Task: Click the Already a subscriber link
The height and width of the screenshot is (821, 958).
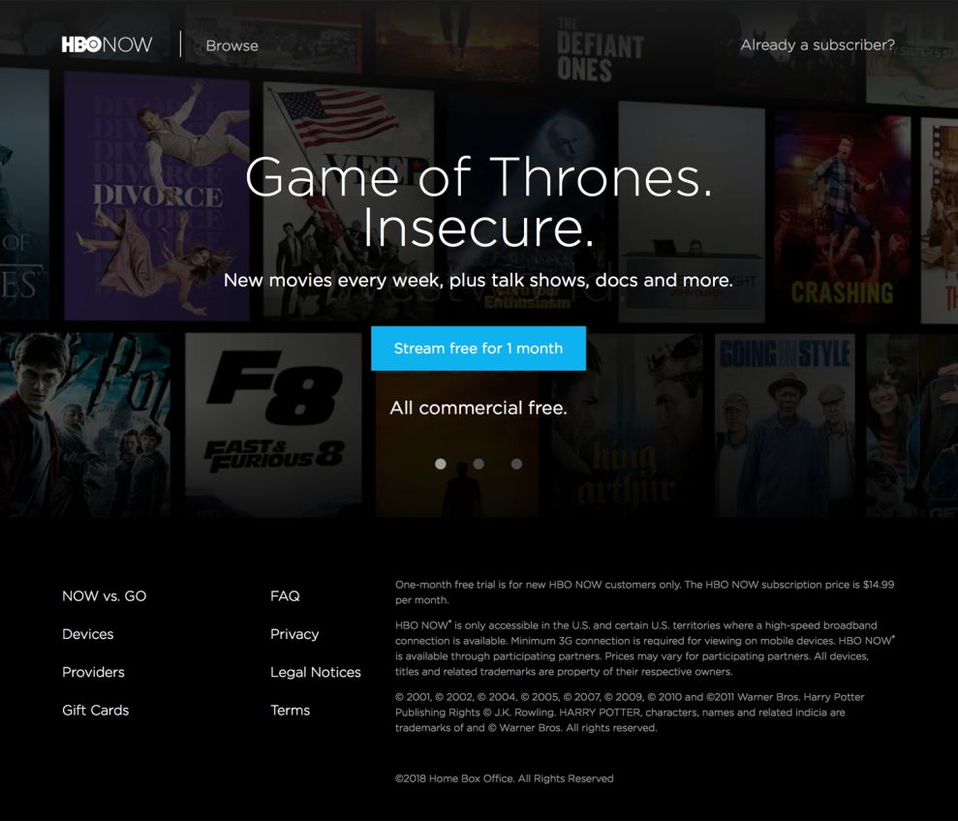Action: [817, 44]
